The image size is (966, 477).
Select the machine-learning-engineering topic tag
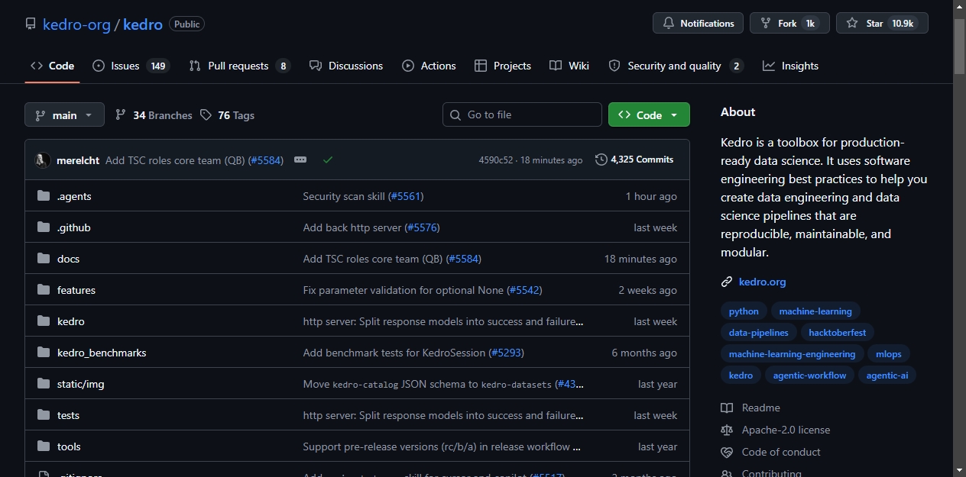point(793,353)
